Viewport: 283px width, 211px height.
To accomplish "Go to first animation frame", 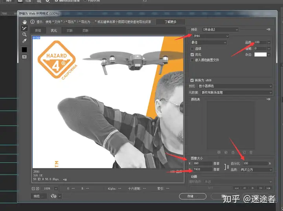I will tap(237, 188).
